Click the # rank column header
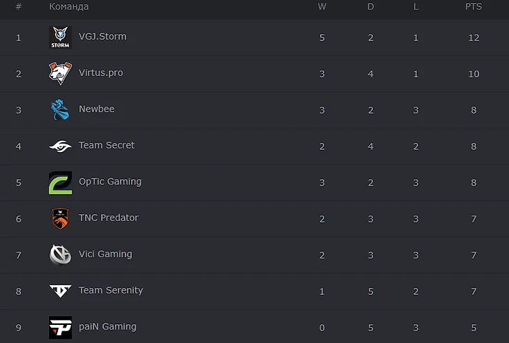509x343 pixels. click(19, 6)
